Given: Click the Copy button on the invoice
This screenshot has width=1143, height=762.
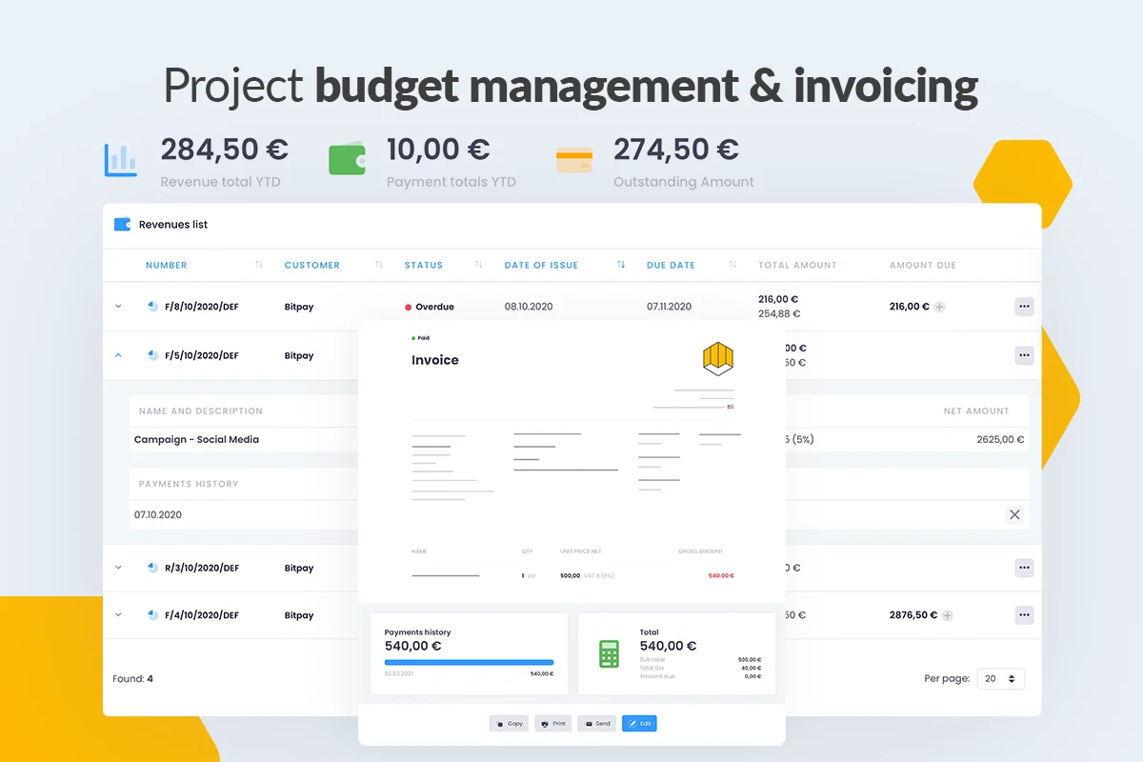Looking at the screenshot, I should (509, 724).
